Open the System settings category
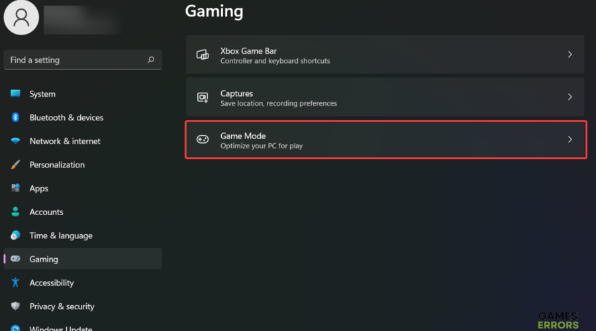This screenshot has height=331, width=596. [x=42, y=94]
